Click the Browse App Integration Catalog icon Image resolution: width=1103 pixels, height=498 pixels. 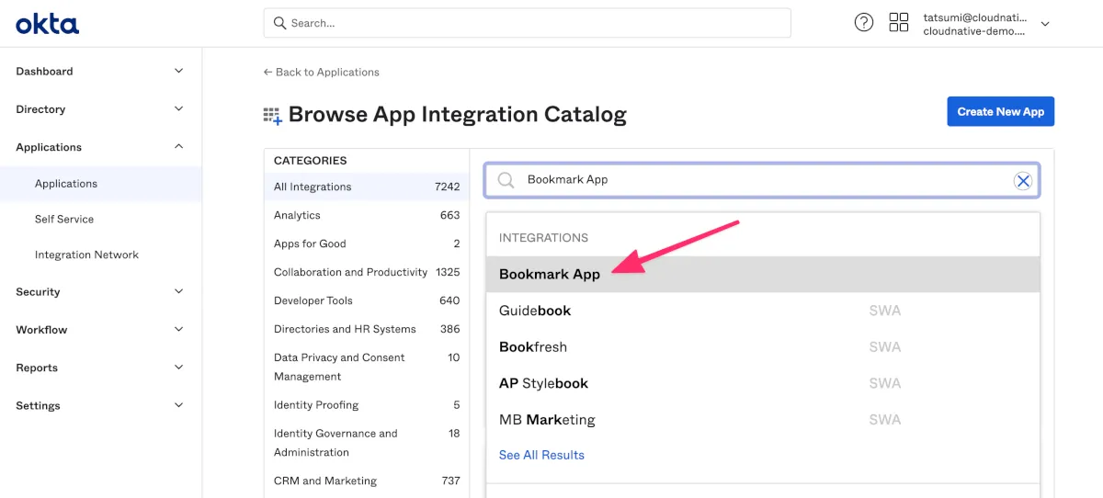(x=272, y=116)
